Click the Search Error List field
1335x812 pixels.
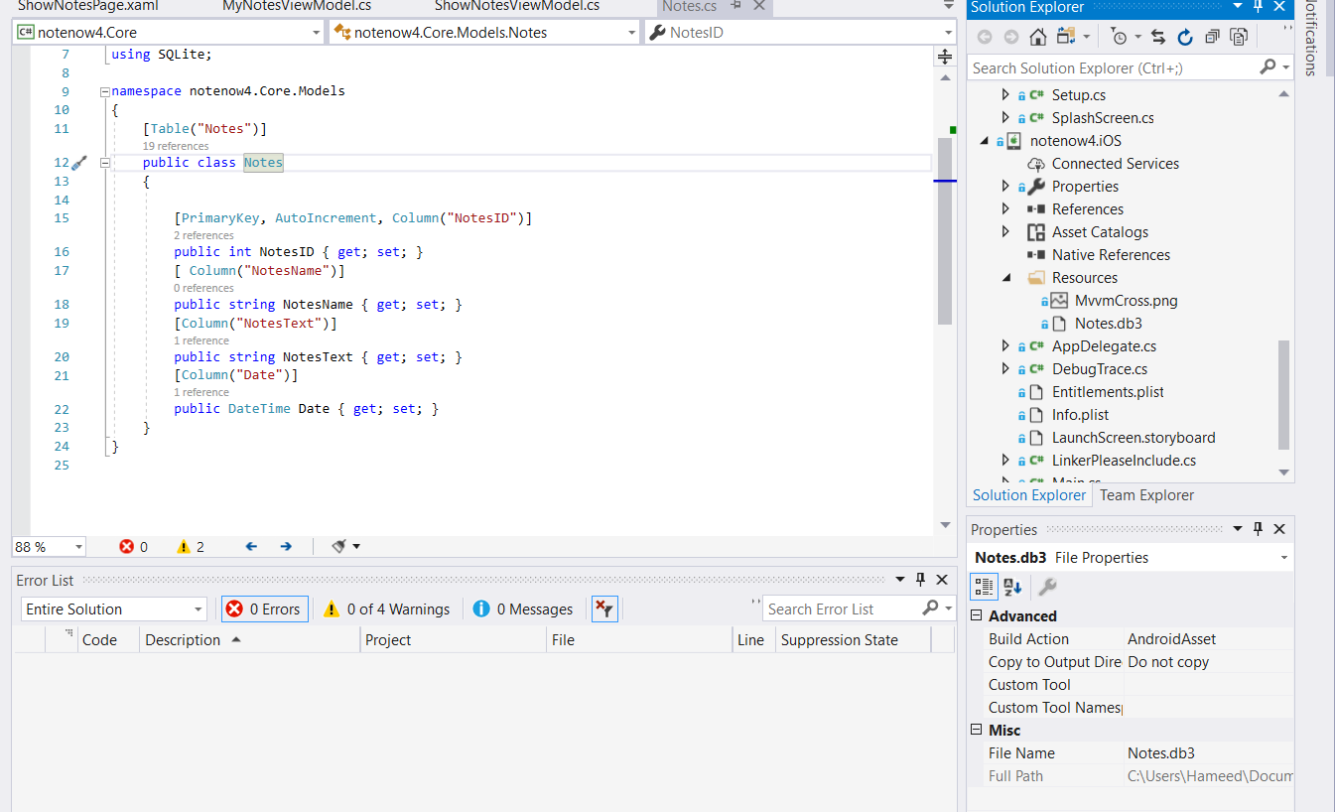tap(842, 609)
